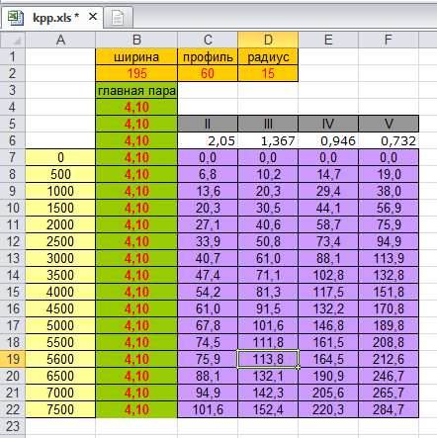Select gear IV header cell
437x438 pixels.
point(328,124)
